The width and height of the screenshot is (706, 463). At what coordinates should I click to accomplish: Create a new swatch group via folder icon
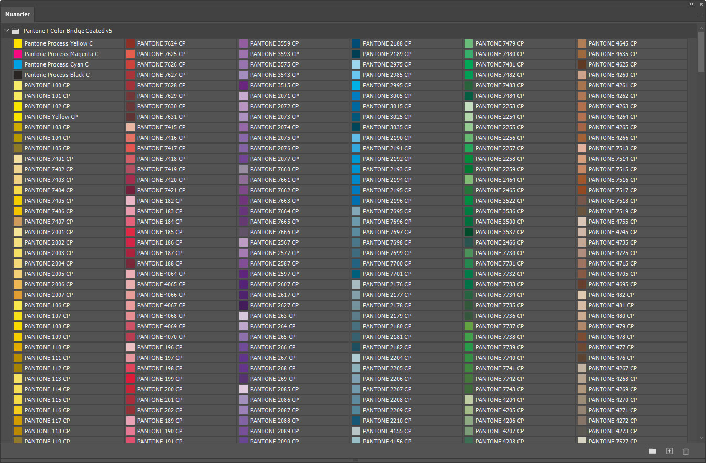click(x=653, y=451)
